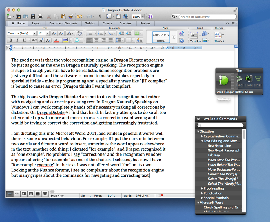
Task: Toggle Strikethrough formatting
Action: coord(34,40)
